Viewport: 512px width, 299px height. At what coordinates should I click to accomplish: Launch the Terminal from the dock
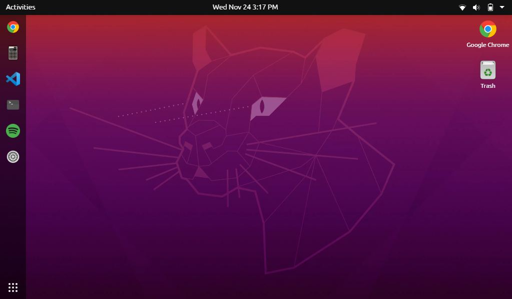coord(13,104)
